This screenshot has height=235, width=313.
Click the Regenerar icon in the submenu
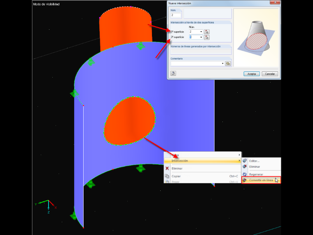(245, 174)
